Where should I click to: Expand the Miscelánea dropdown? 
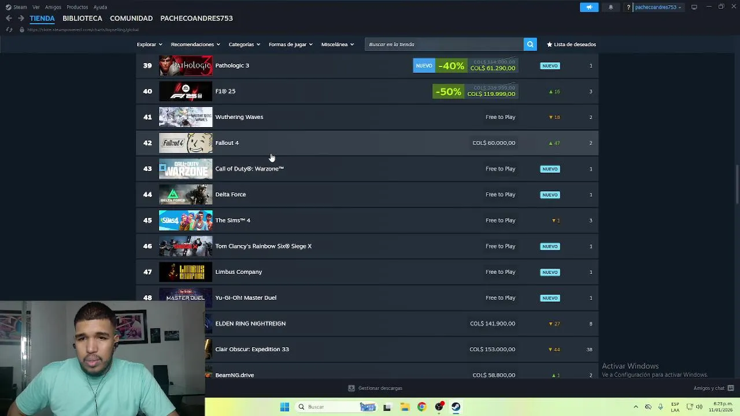pyautogui.click(x=337, y=44)
